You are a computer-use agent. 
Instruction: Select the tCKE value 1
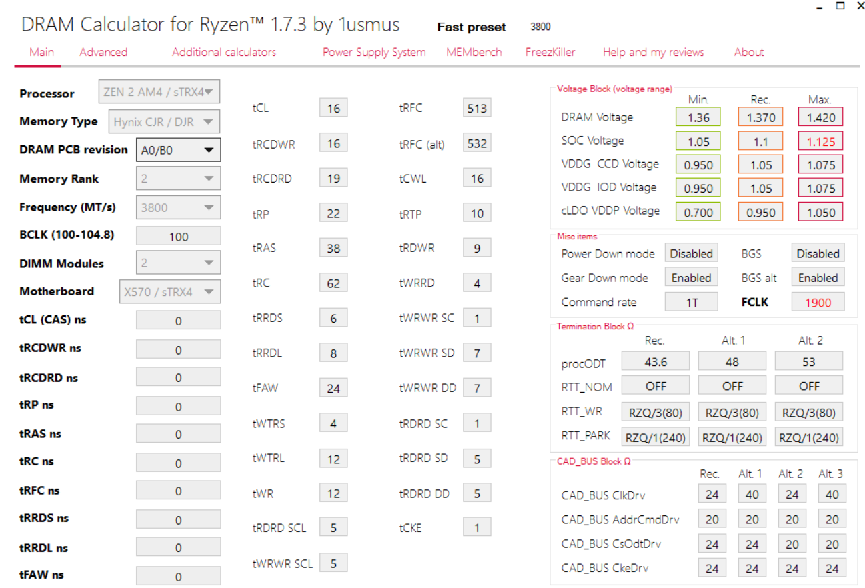point(477,527)
